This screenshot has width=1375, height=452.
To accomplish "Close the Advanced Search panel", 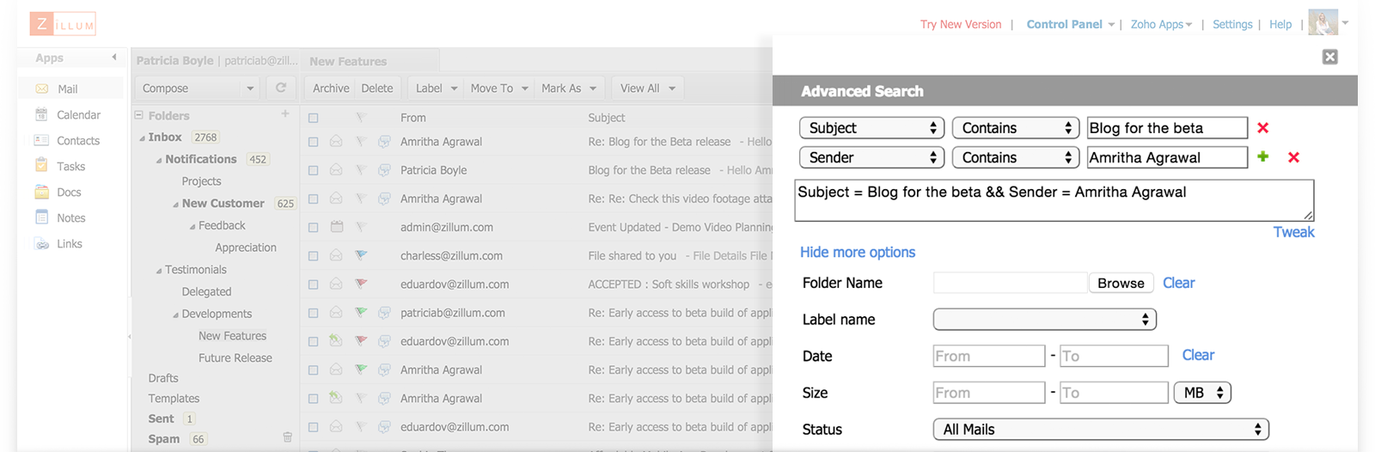I will click(x=1329, y=57).
